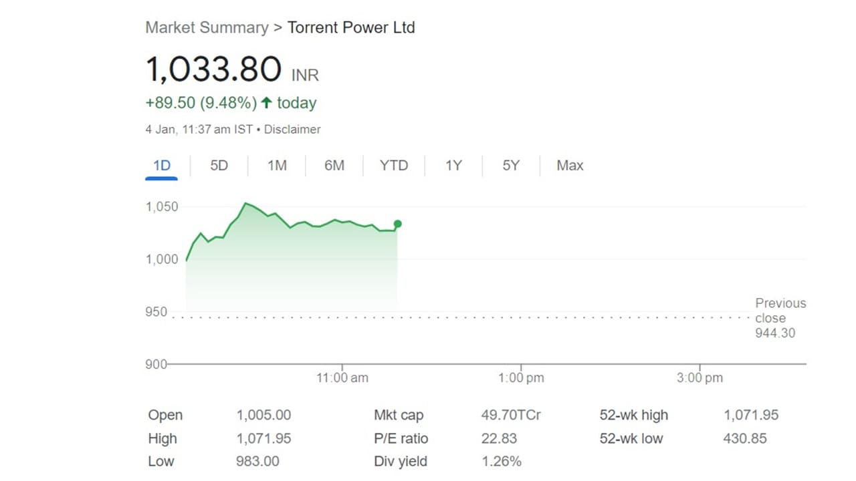Click the green up arrow beside today
This screenshot has height=481, width=856.
[267, 103]
